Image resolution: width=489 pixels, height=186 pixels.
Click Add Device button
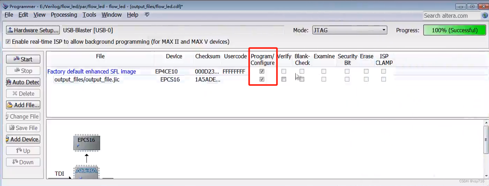click(x=23, y=139)
